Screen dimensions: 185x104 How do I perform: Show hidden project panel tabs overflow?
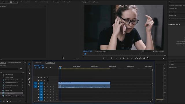tap(25, 62)
